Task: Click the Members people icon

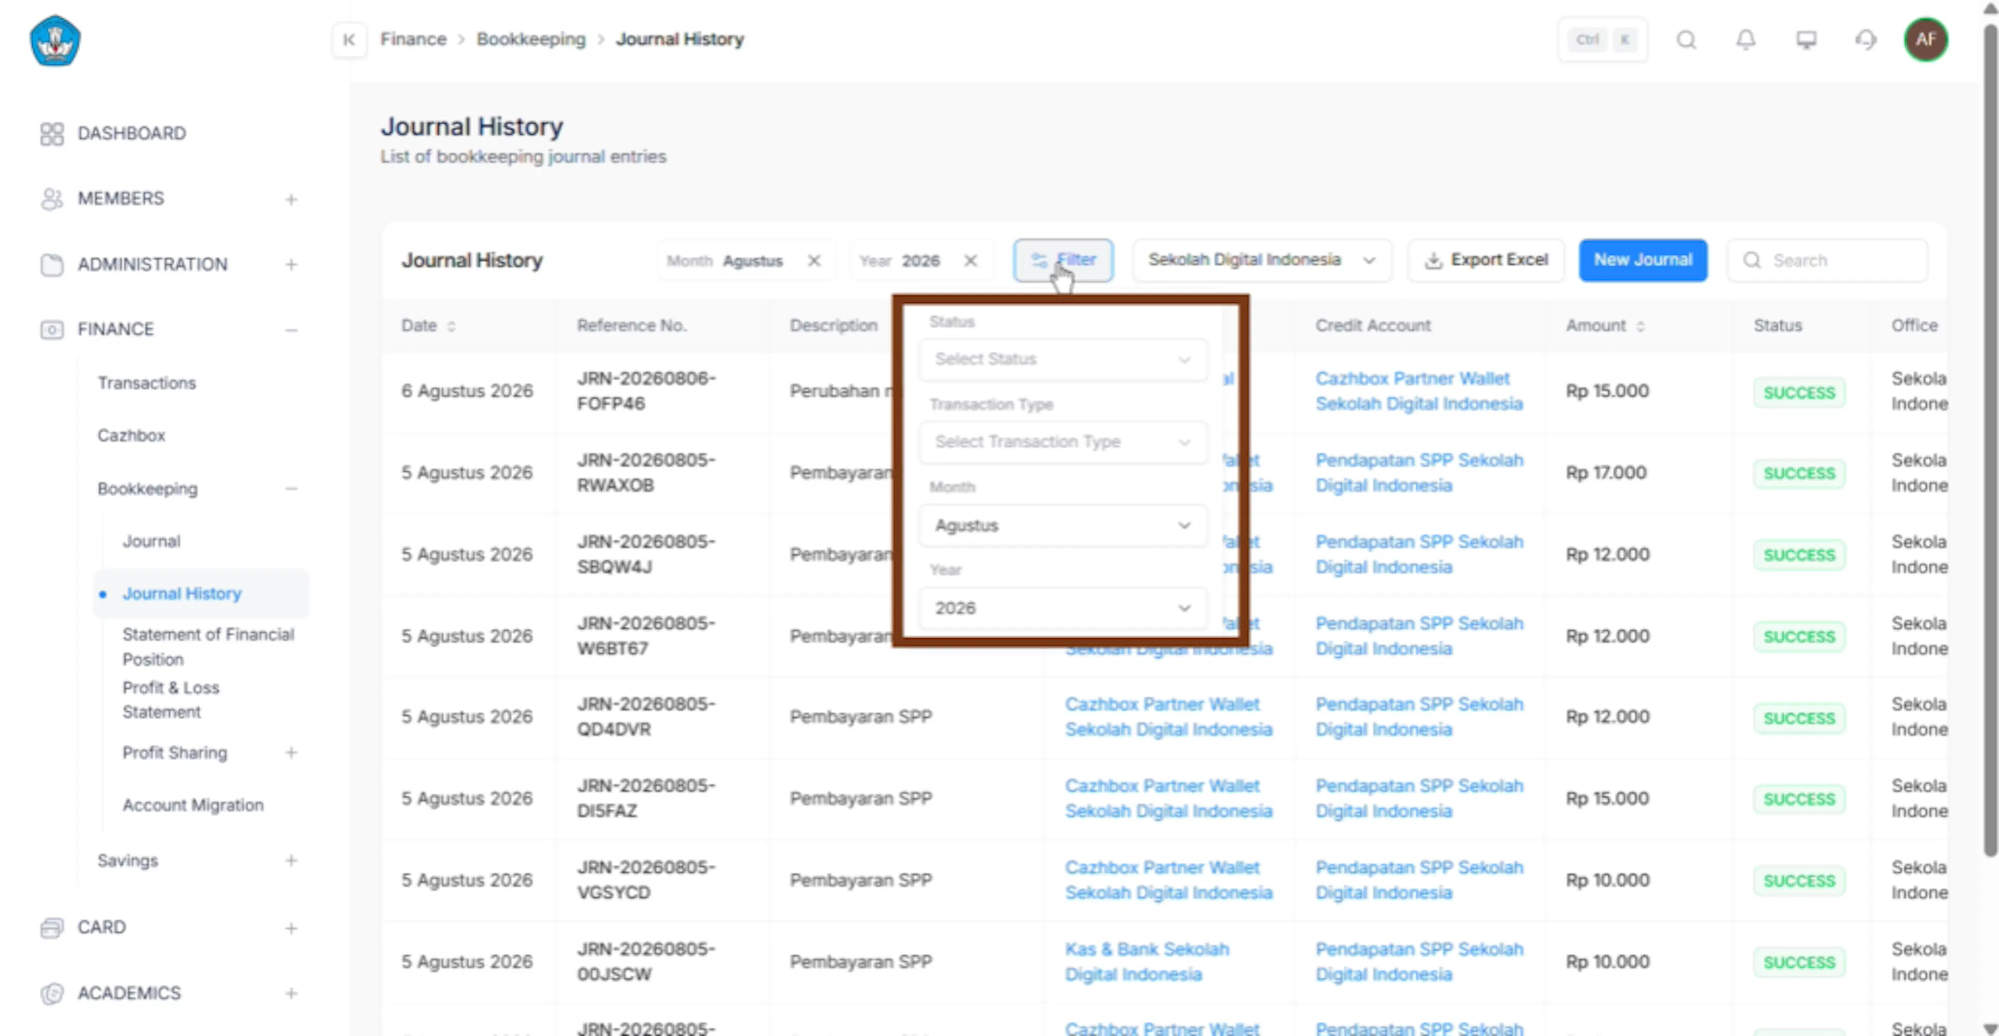Action: 52,199
